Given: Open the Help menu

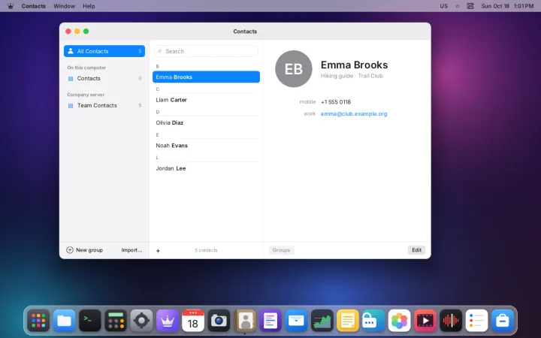Looking at the screenshot, I should click(x=89, y=6).
